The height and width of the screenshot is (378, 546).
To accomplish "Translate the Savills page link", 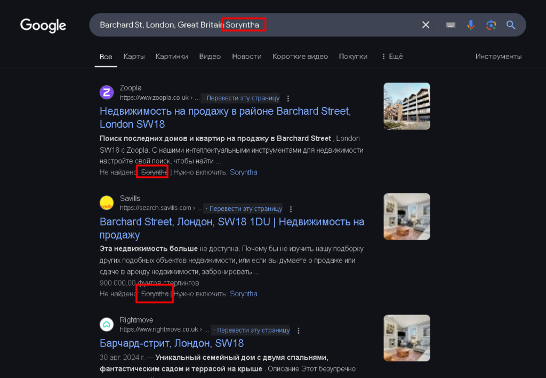I will tap(246, 209).
